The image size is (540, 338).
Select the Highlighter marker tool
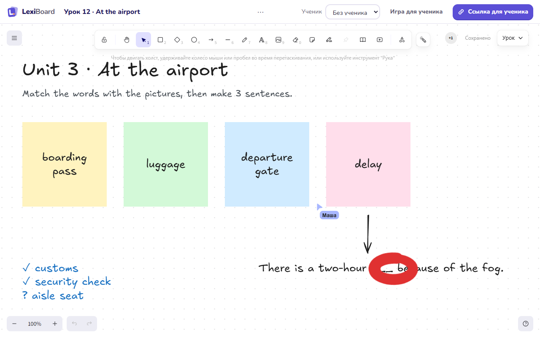coord(329,40)
